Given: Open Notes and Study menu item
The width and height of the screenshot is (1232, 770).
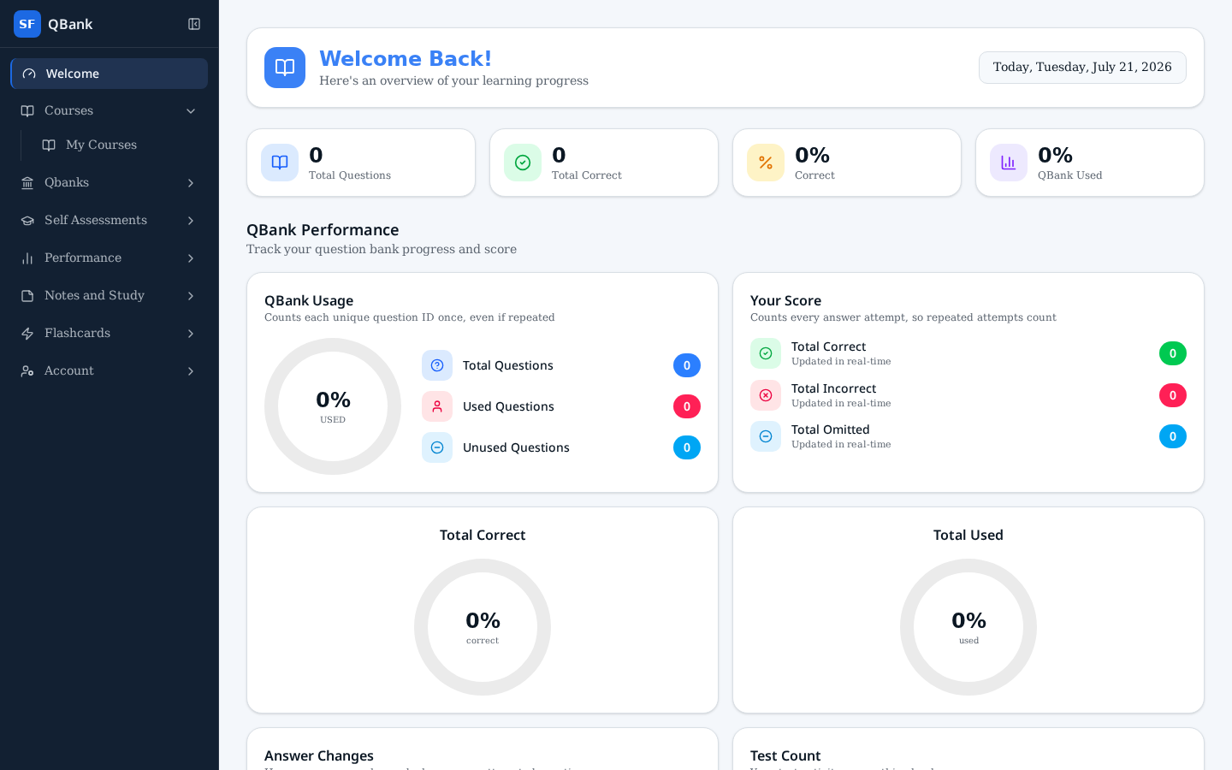Looking at the screenshot, I should 109,296.
